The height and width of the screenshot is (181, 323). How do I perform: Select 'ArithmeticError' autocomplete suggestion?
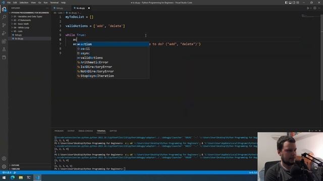click(x=113, y=62)
